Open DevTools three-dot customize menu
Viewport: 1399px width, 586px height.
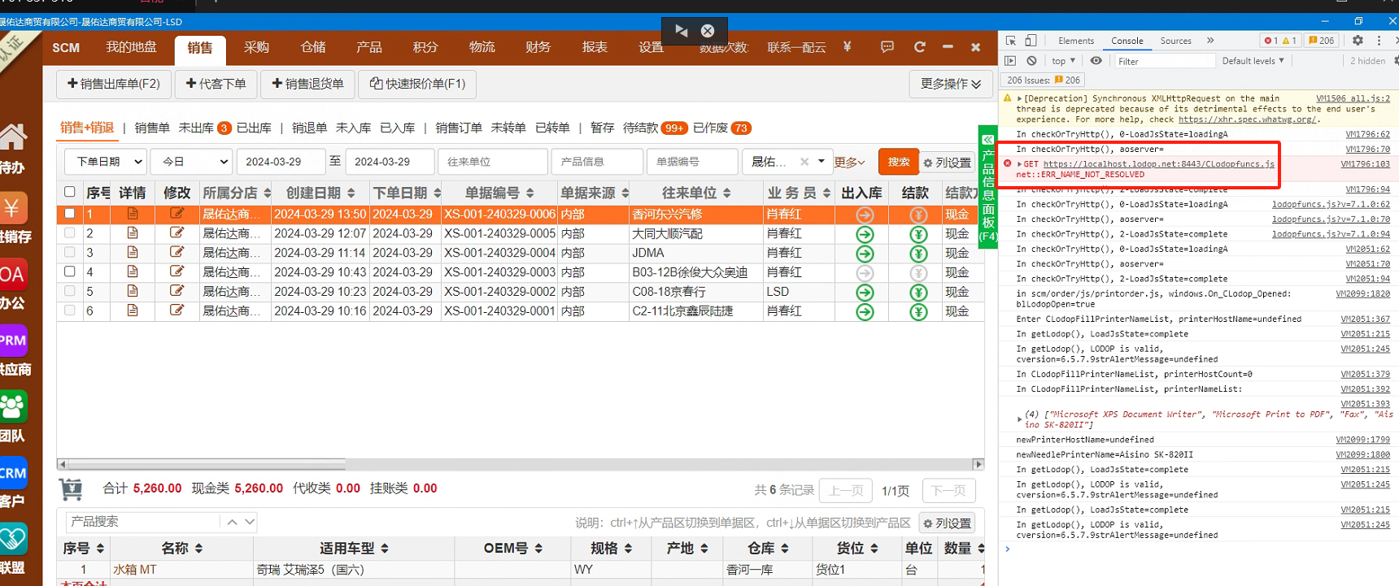tap(1379, 40)
